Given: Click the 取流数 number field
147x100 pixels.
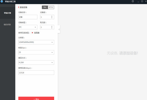Looking at the screenshot, I should tap(47, 27).
